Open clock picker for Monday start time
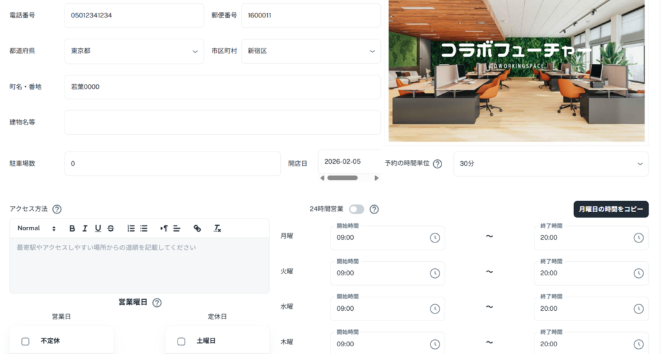This screenshot has height=354, width=661. pos(435,238)
